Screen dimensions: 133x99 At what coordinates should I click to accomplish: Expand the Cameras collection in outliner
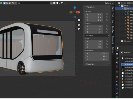coord(119,41)
